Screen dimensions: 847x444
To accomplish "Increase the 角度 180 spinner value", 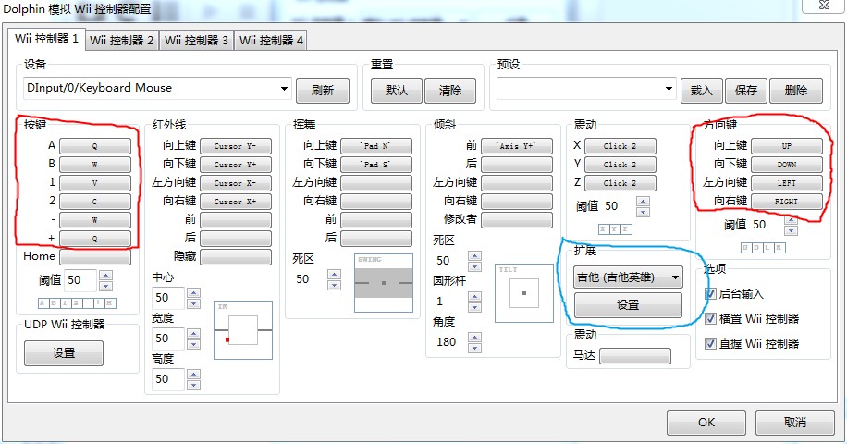I will pos(474,337).
